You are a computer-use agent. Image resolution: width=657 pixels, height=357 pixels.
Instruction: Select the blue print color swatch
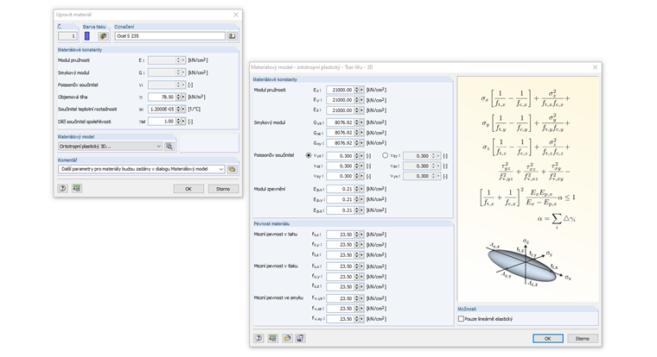pos(87,36)
